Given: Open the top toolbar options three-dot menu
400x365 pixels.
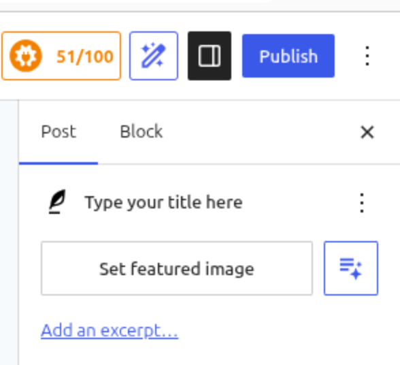Looking at the screenshot, I should pyautogui.click(x=367, y=56).
